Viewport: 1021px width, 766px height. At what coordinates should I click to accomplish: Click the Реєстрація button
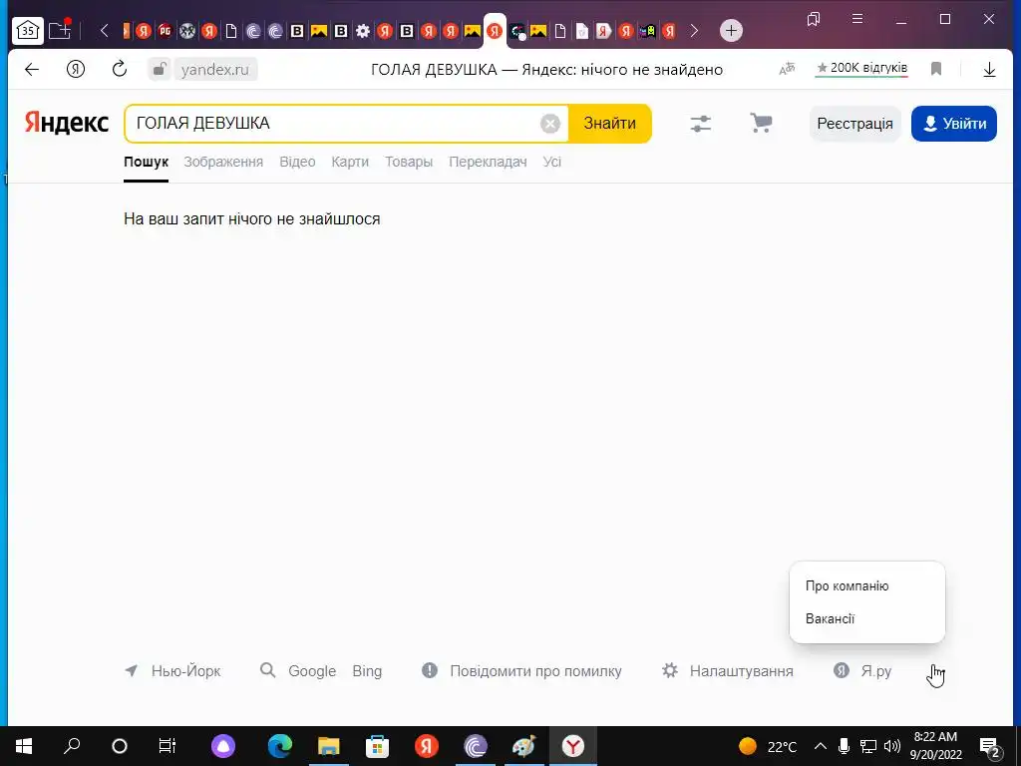(854, 124)
